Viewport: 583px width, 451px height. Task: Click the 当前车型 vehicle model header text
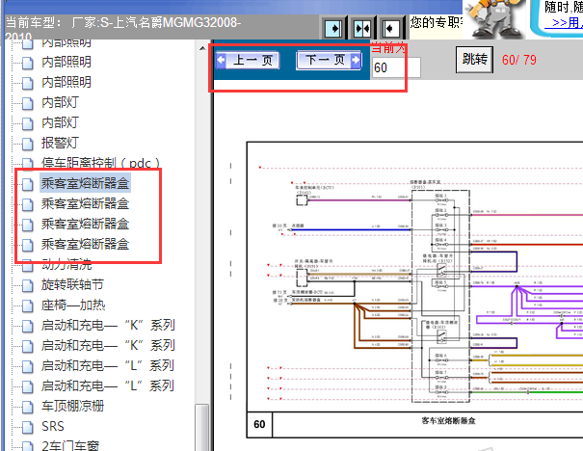click(123, 27)
